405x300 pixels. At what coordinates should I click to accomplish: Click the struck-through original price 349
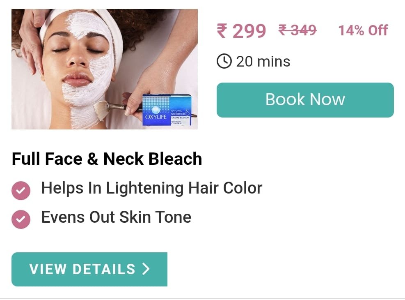tap(302, 30)
